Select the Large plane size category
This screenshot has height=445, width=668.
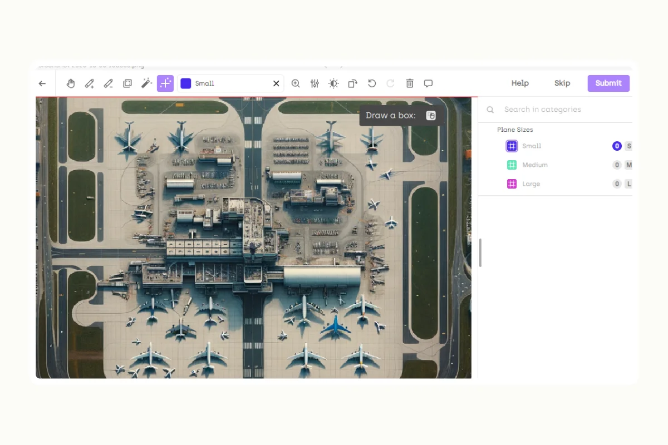click(x=531, y=184)
